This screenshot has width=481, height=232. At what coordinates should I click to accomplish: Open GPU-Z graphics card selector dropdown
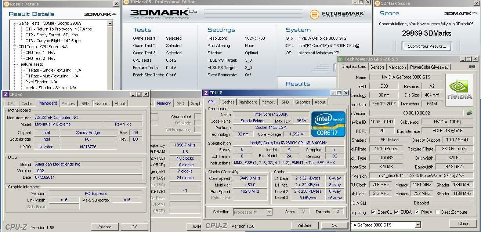click(417, 225)
